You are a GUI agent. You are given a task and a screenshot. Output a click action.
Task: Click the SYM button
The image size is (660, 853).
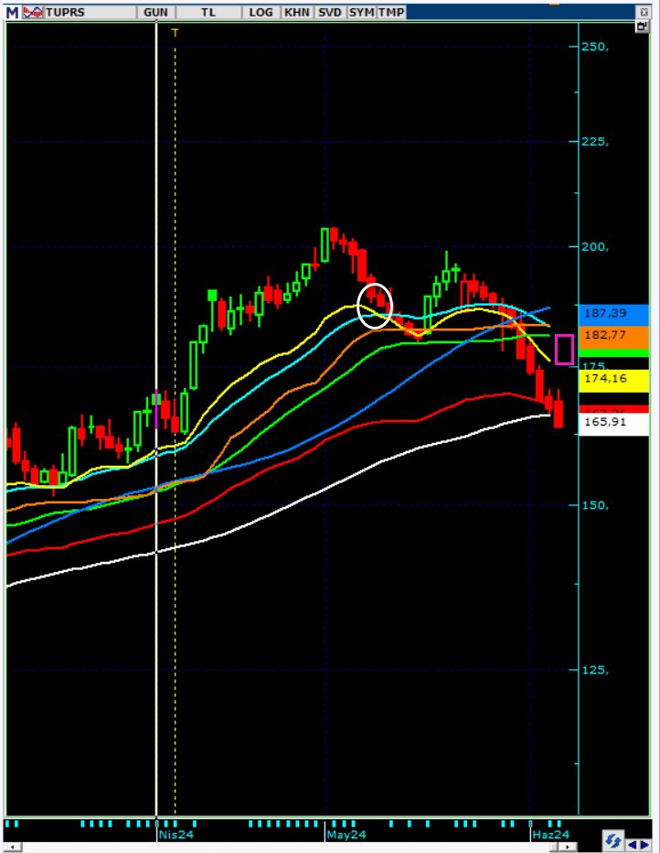[x=361, y=12]
